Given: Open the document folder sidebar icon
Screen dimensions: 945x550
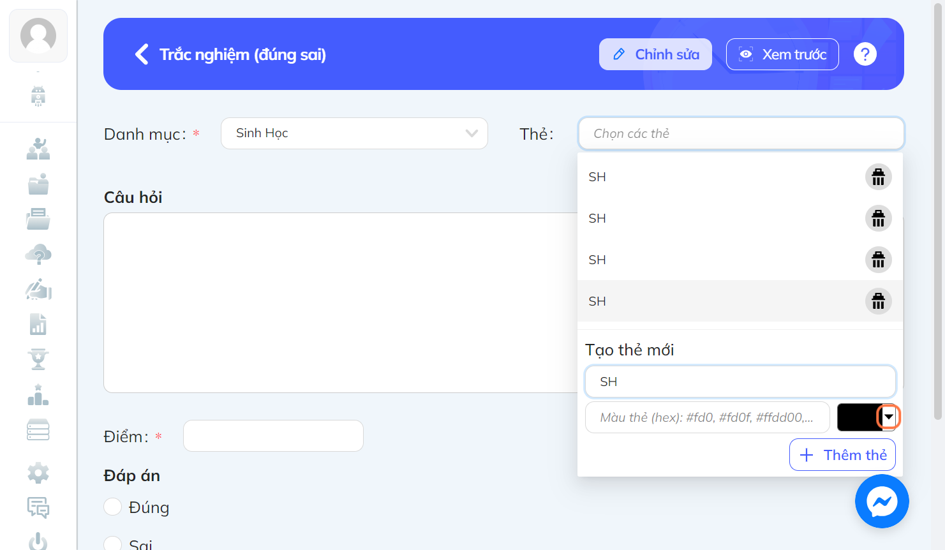Looking at the screenshot, I should point(38,219).
